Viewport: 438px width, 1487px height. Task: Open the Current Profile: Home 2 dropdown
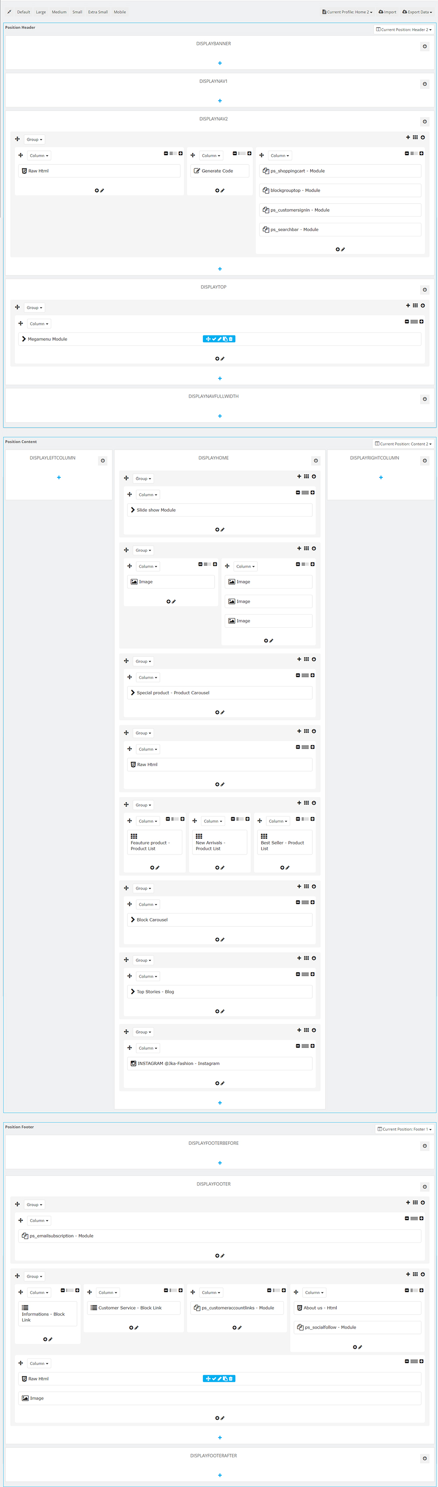(x=347, y=11)
